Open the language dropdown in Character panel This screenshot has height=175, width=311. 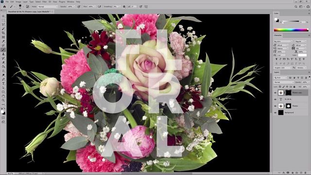[283, 68]
